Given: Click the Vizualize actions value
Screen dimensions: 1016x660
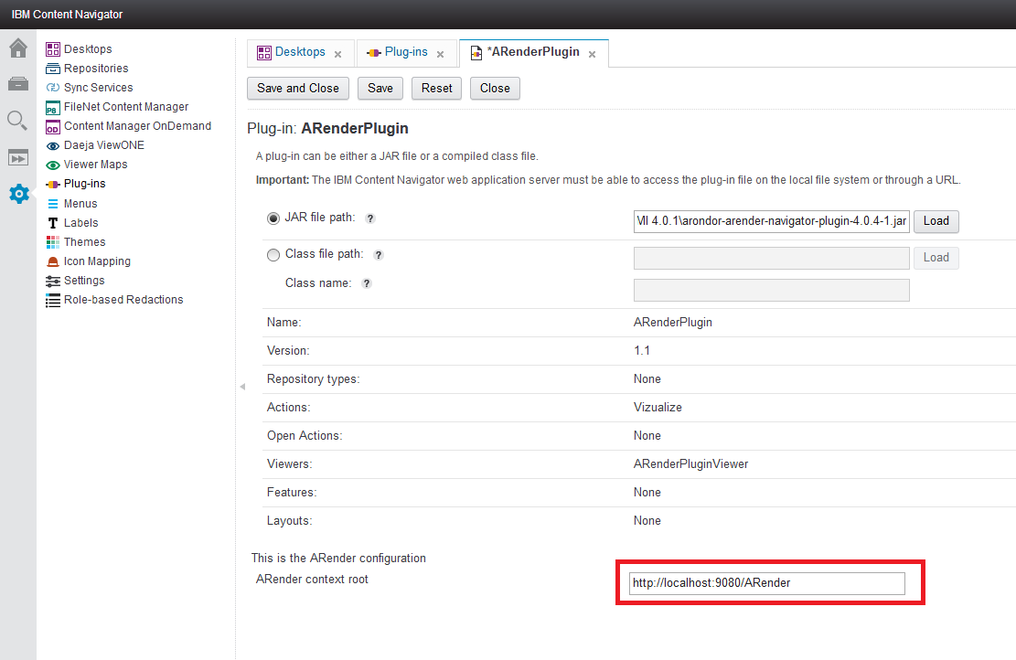Looking at the screenshot, I should pos(658,408).
